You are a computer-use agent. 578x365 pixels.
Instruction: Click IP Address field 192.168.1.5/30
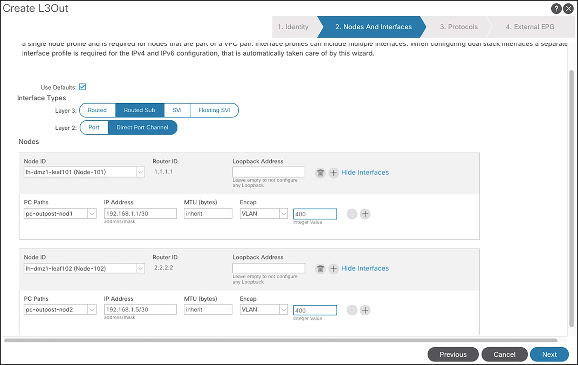(x=140, y=309)
